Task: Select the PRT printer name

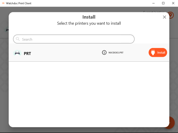Action: click(x=27, y=53)
